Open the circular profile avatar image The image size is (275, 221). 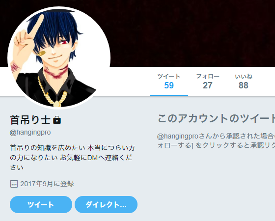coord(59,58)
